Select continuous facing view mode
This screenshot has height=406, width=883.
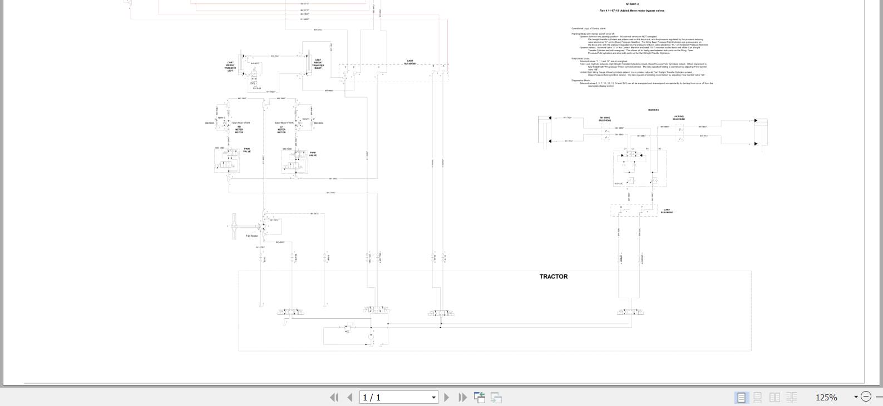pyautogui.click(x=791, y=397)
